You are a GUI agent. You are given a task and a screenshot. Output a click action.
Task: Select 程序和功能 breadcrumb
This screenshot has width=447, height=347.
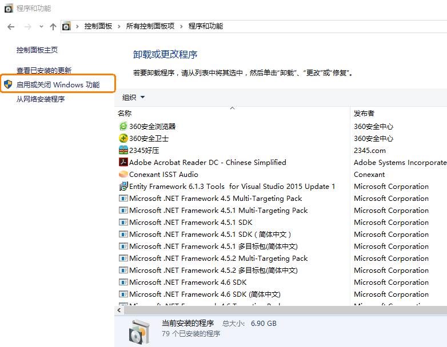point(206,26)
